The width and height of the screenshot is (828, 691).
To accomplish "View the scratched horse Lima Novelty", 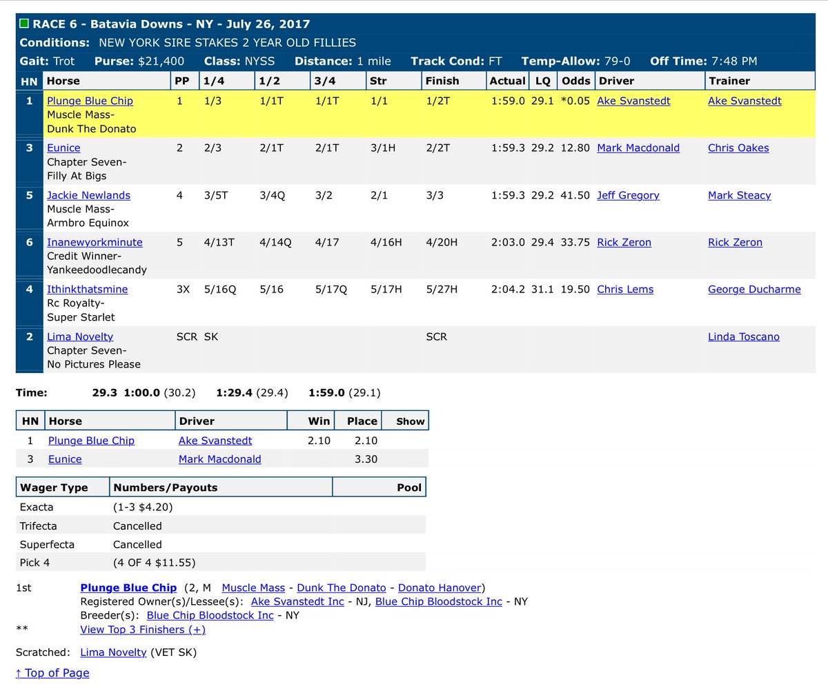I will (80, 337).
